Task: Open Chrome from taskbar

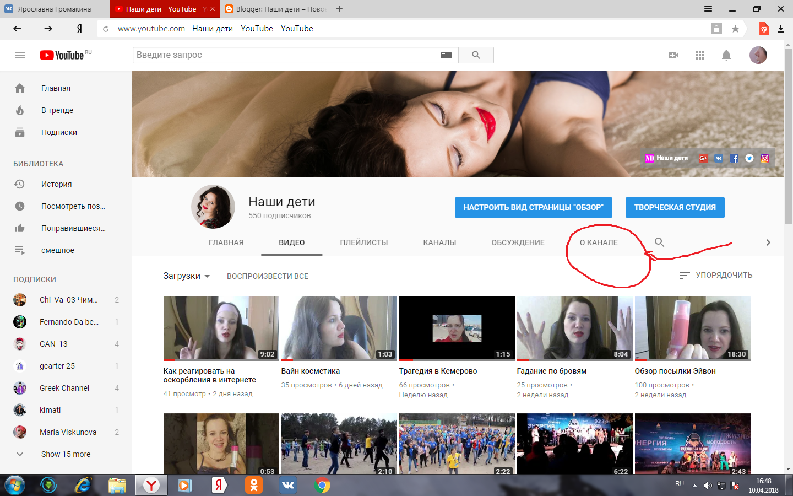Action: click(322, 485)
